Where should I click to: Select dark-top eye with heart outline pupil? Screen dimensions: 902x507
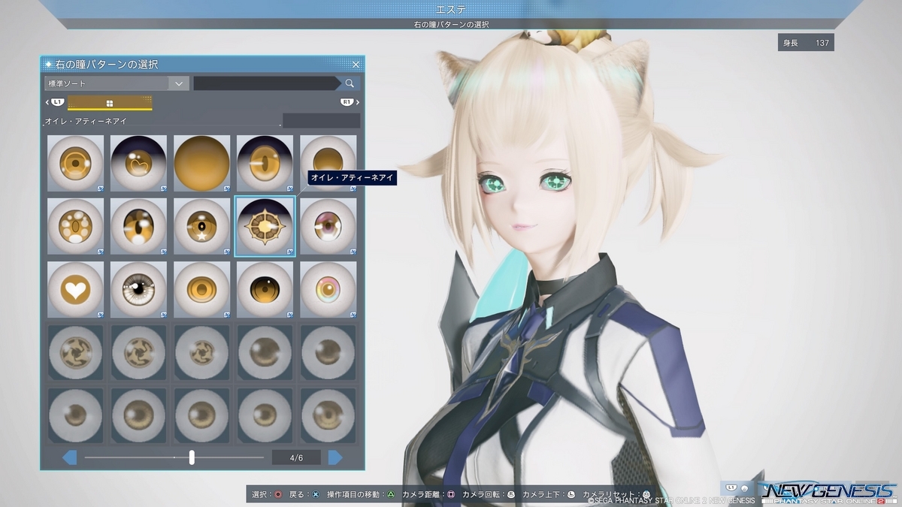(139, 163)
